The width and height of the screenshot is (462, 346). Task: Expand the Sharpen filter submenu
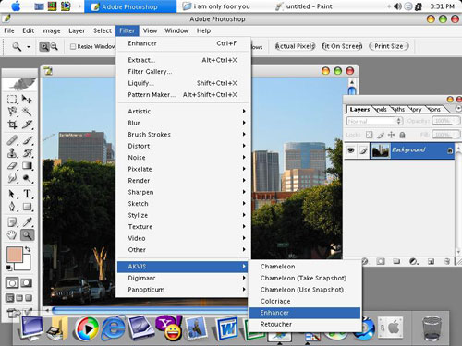click(183, 192)
